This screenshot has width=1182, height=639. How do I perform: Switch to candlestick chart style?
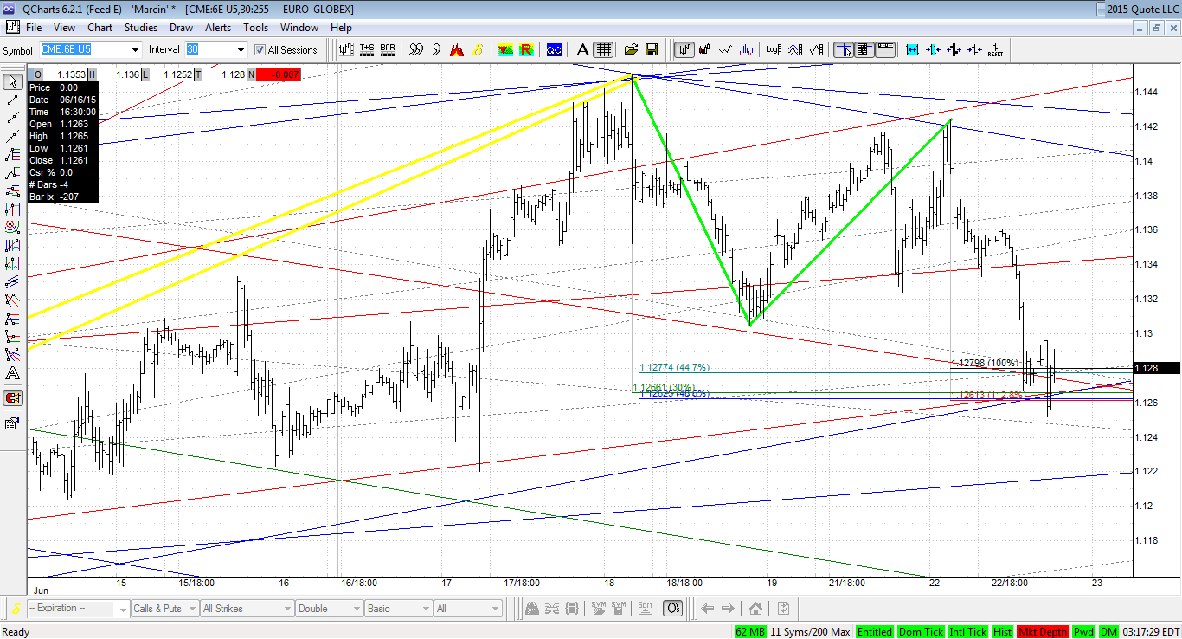(705, 50)
